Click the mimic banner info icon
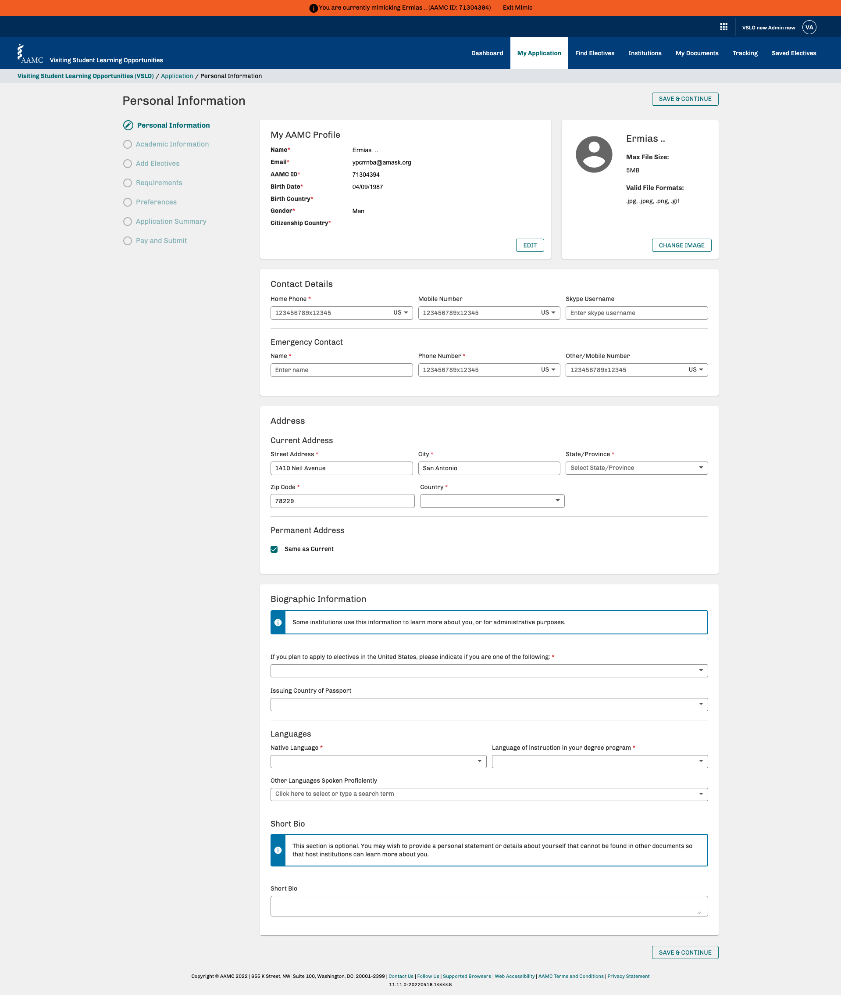 [313, 8]
